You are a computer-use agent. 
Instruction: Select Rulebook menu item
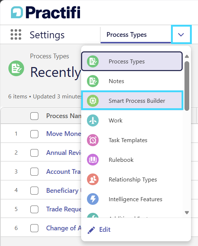pos(132,160)
